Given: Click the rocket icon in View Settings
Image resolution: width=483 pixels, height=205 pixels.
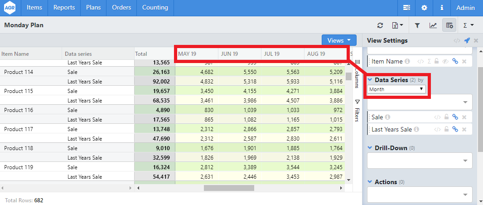Looking at the screenshot, I should point(467,40).
